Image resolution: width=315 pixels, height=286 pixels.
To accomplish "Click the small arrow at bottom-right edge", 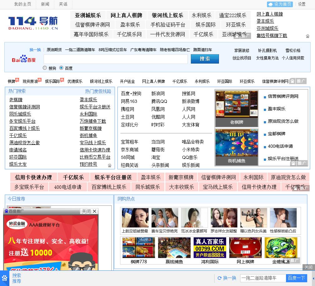I will click(x=313, y=278).
